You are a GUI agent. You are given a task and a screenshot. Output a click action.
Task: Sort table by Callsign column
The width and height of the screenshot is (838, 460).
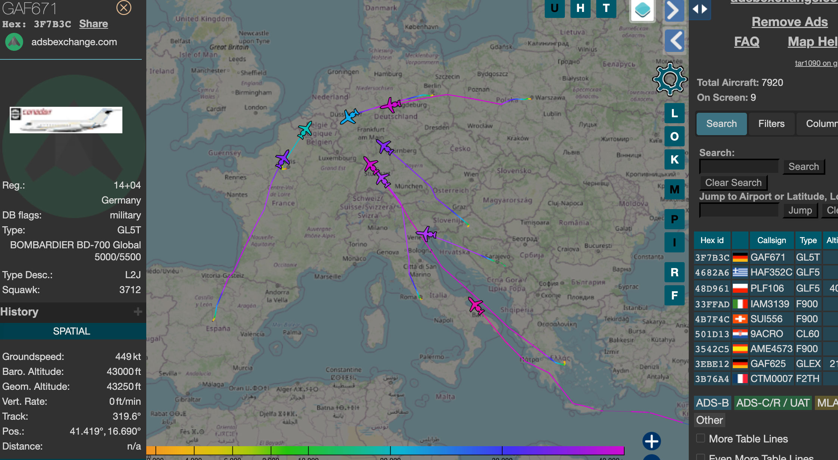772,240
